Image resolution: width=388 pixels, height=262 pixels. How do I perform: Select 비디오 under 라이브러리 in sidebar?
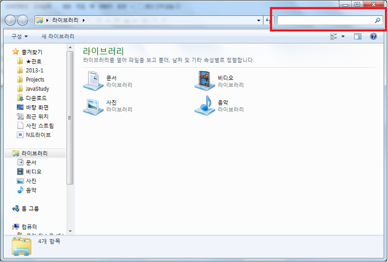[34, 172]
